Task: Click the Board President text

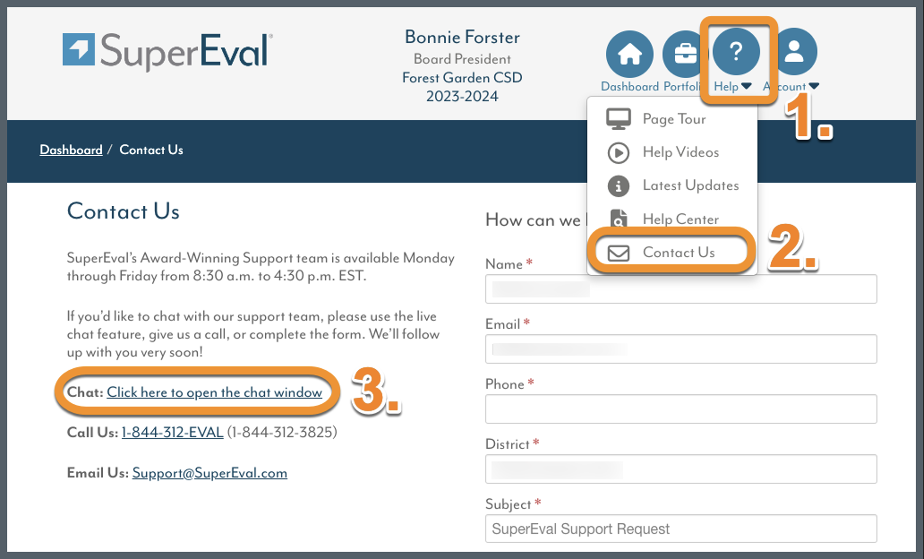Action: (462, 59)
